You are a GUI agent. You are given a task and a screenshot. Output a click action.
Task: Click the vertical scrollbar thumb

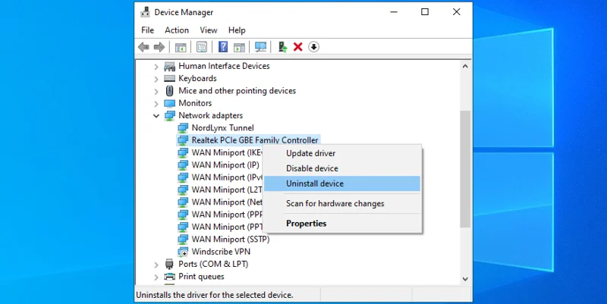click(x=465, y=169)
